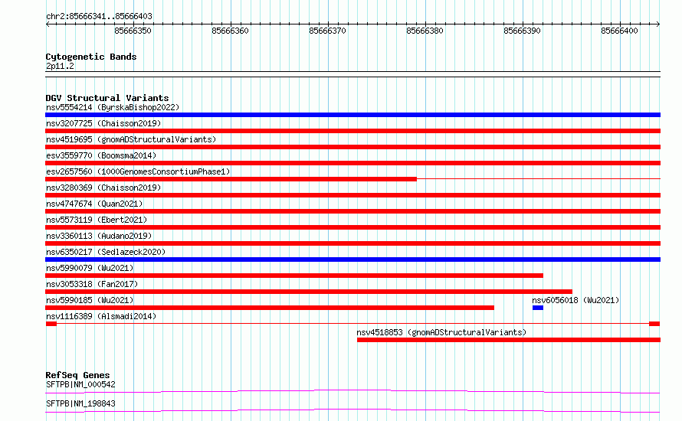The width and height of the screenshot is (682, 421).
Task: Click the chr2:85666341..85666403 region label
Action: tap(99, 17)
